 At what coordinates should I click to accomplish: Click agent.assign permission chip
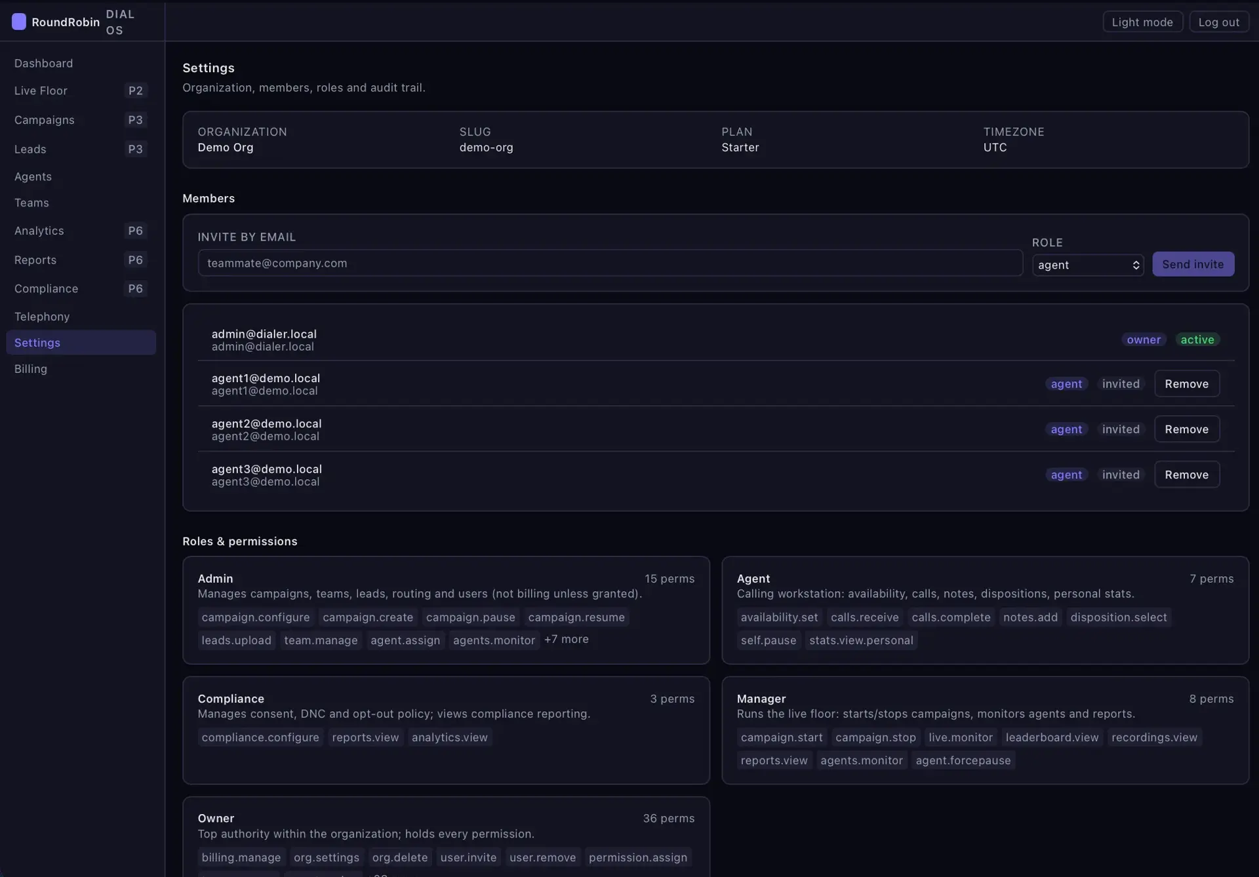click(405, 640)
